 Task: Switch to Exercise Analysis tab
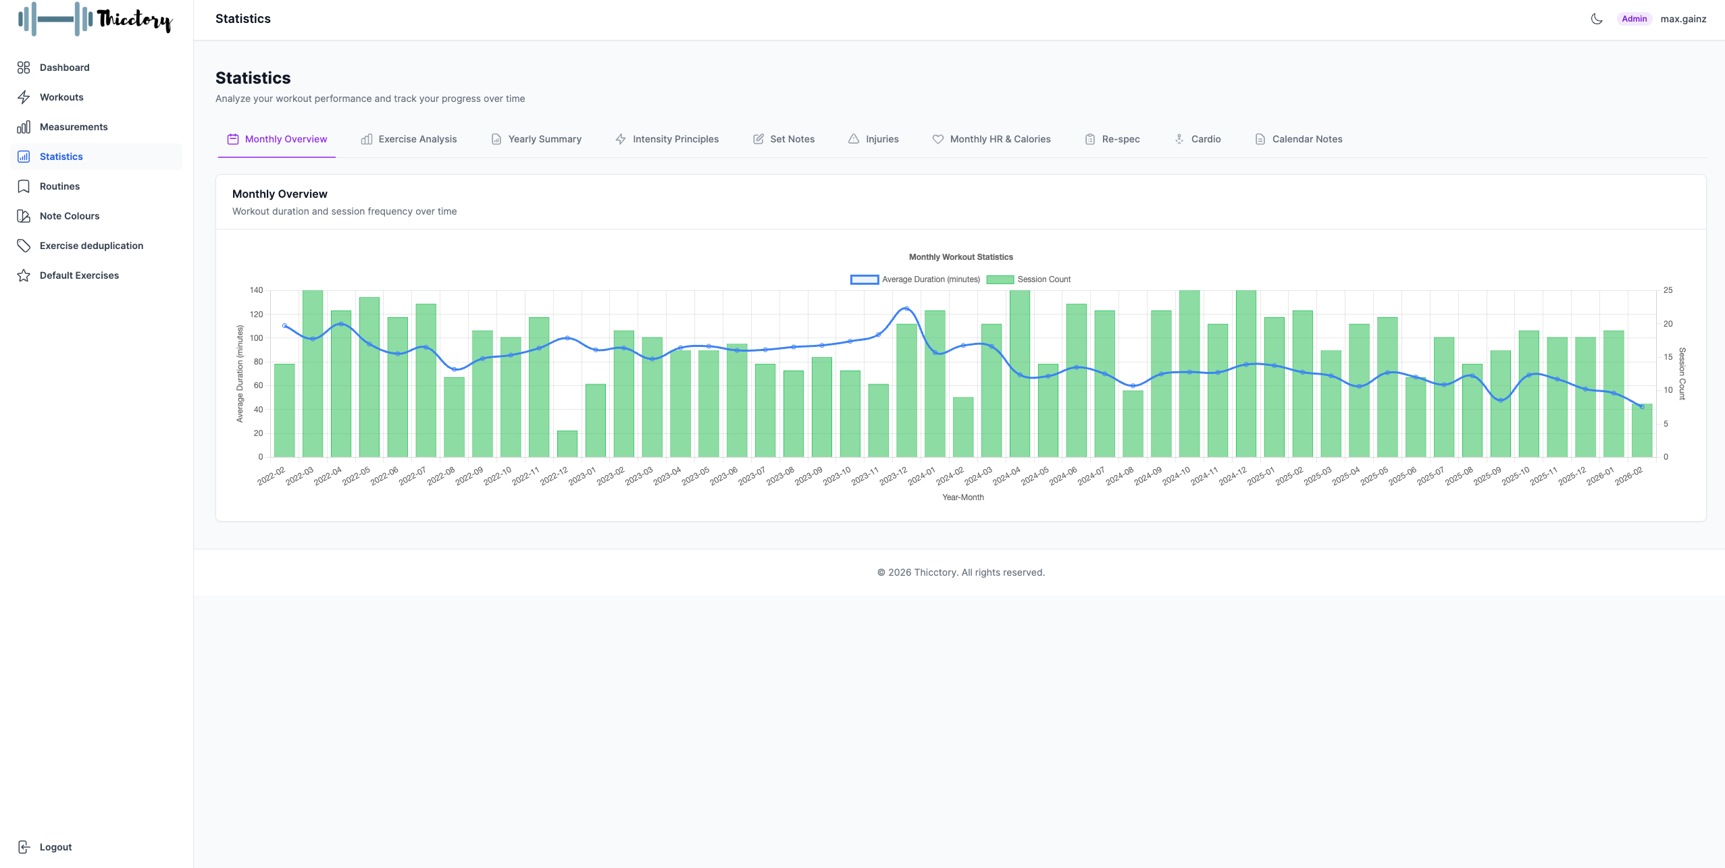click(409, 139)
